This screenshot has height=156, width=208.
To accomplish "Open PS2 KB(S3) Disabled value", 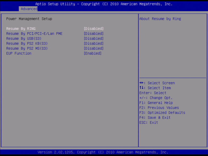I will (94, 43).
